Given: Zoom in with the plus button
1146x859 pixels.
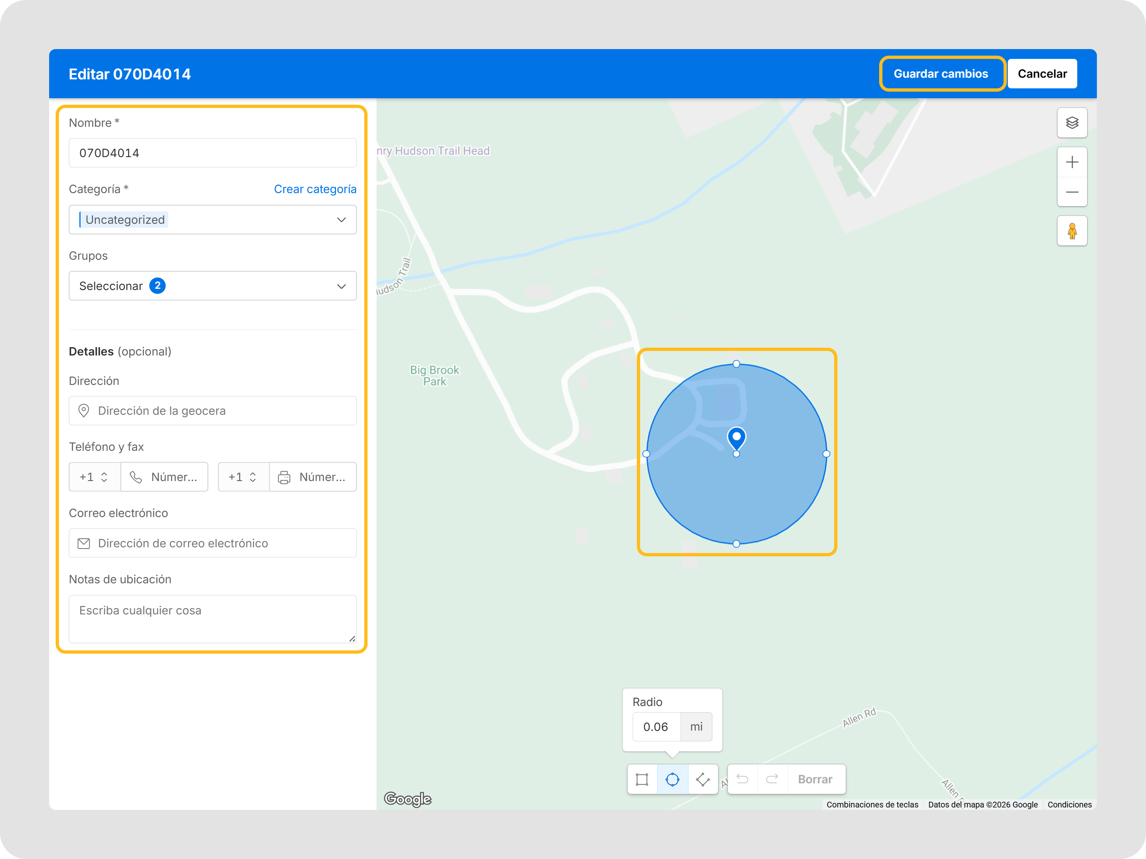Looking at the screenshot, I should coord(1072,162).
